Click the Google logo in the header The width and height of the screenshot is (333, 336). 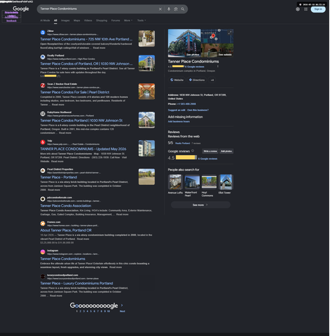(21, 9)
